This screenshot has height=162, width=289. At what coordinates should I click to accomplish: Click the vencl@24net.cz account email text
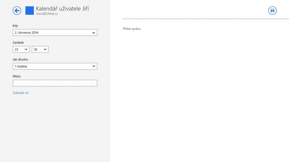(x=47, y=14)
